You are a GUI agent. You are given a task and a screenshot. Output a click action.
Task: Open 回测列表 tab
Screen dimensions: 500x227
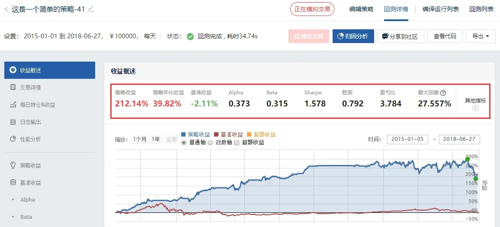[x=481, y=9]
